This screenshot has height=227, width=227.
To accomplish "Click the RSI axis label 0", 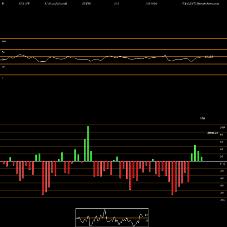I will (2, 78).
